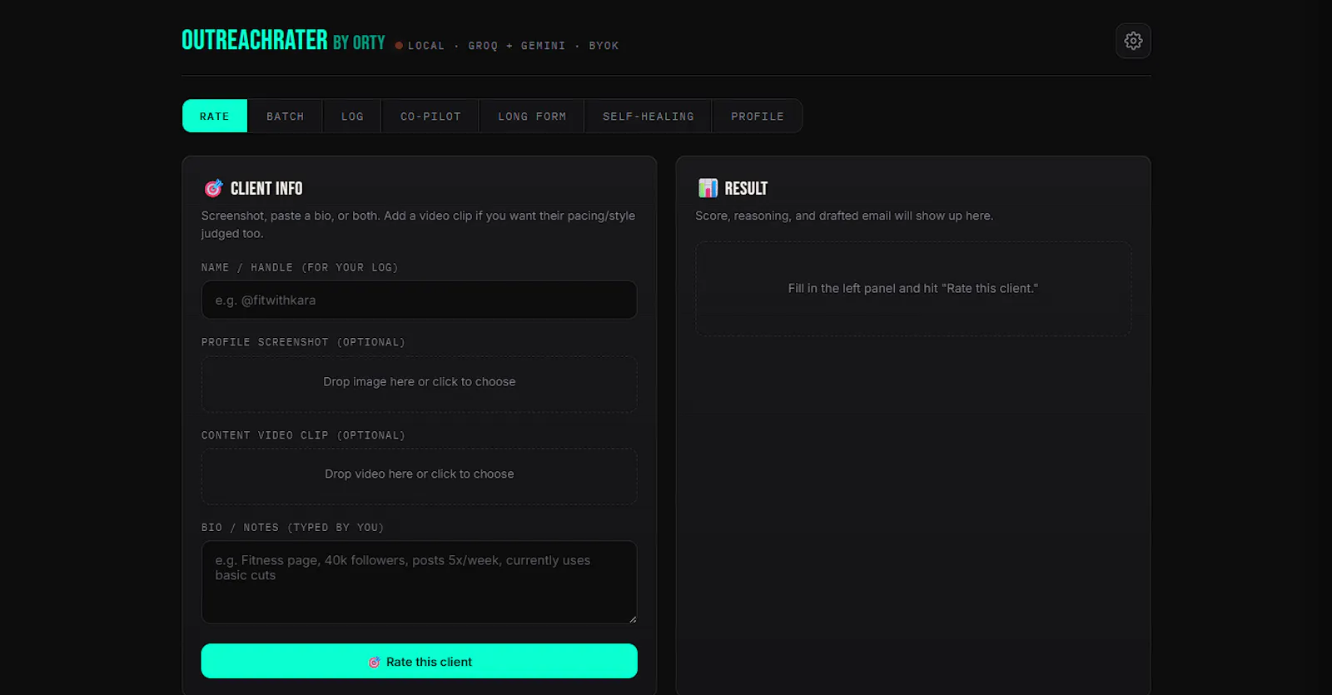Screen dimensions: 1332x695
Task: Switch to the Batch tab
Action: (285, 116)
